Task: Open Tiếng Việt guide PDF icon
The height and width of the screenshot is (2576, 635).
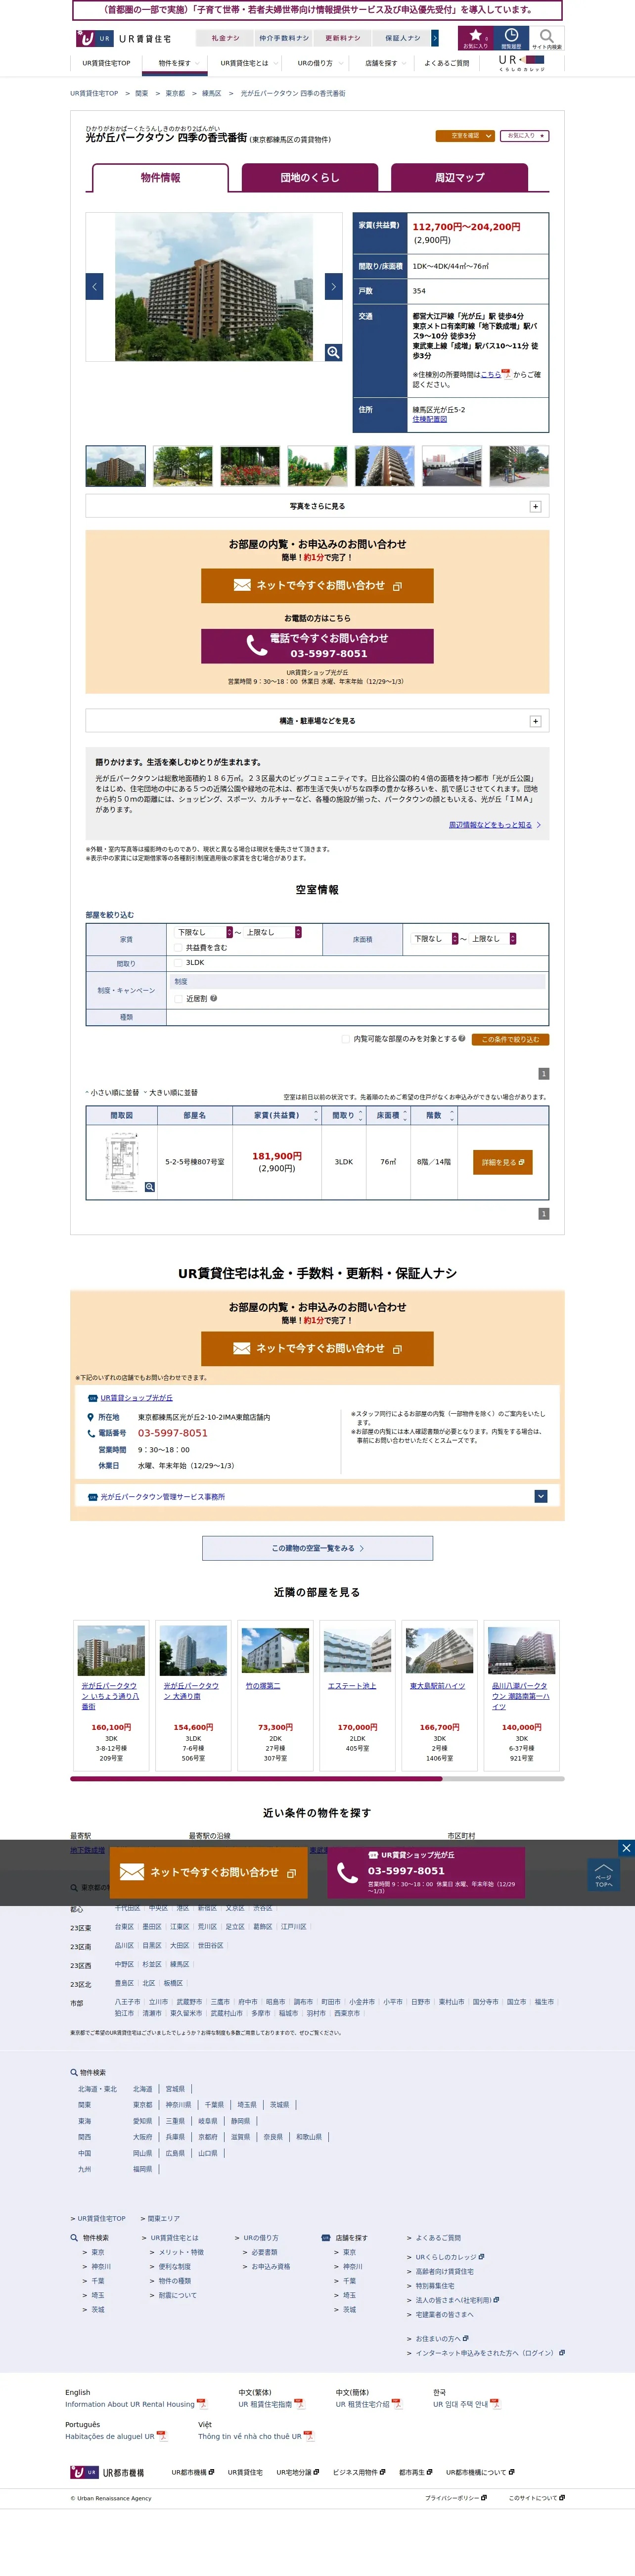Action: 309,2436
